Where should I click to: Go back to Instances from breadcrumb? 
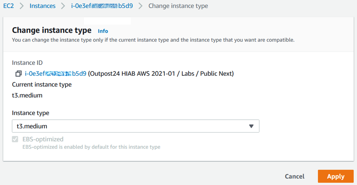[42, 6]
